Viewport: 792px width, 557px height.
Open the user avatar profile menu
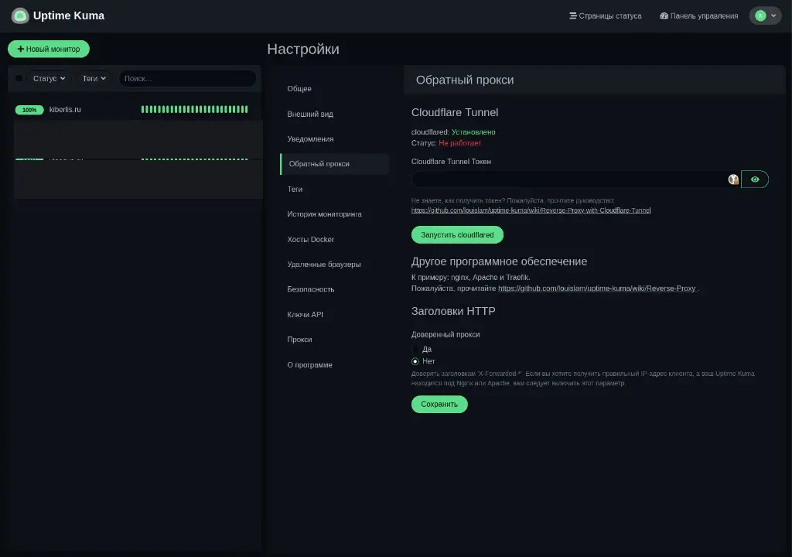(x=765, y=15)
